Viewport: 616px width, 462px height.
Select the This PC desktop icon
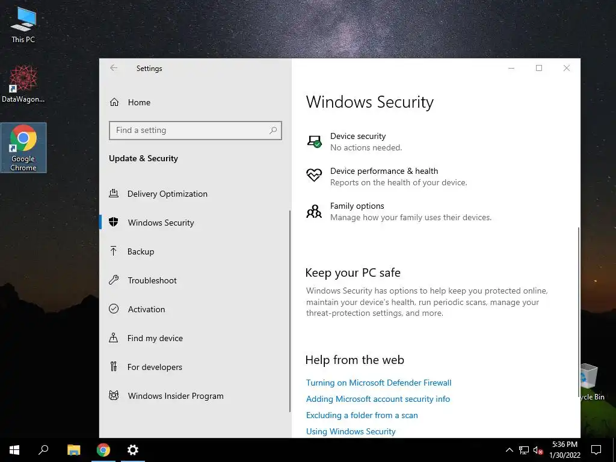point(23,25)
